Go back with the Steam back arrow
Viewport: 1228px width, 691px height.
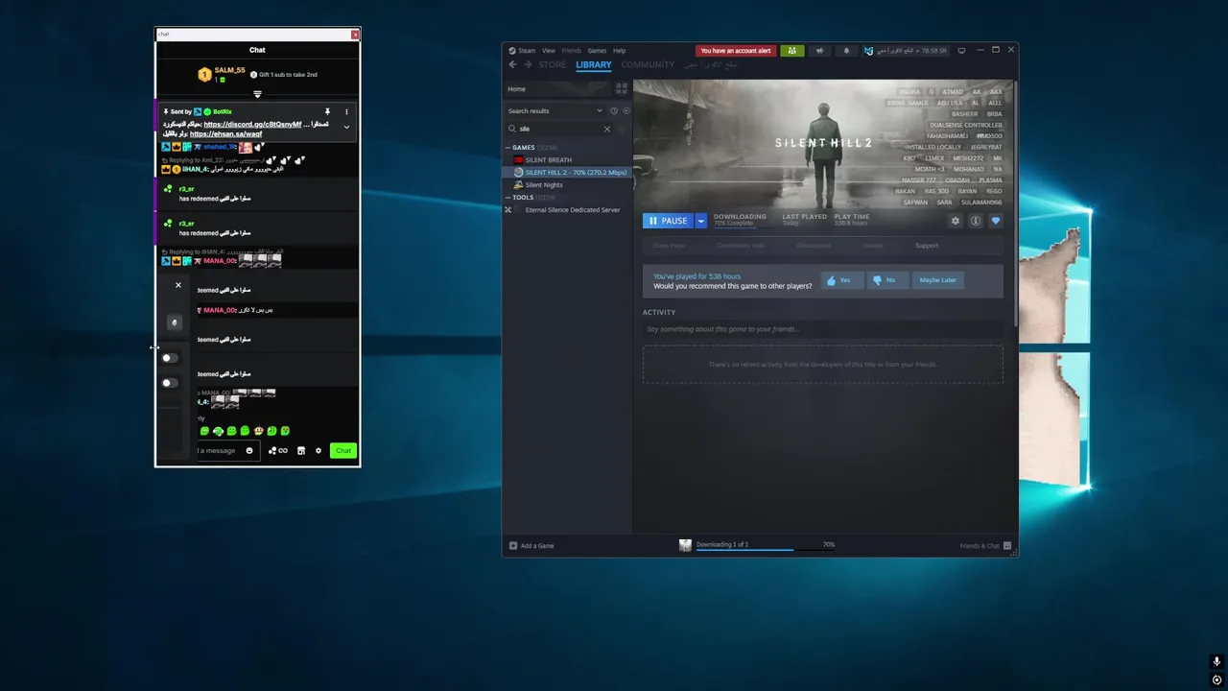tap(512, 65)
